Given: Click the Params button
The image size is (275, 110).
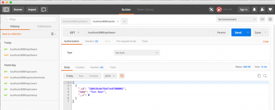Looking at the screenshot, I should coord(221,32).
